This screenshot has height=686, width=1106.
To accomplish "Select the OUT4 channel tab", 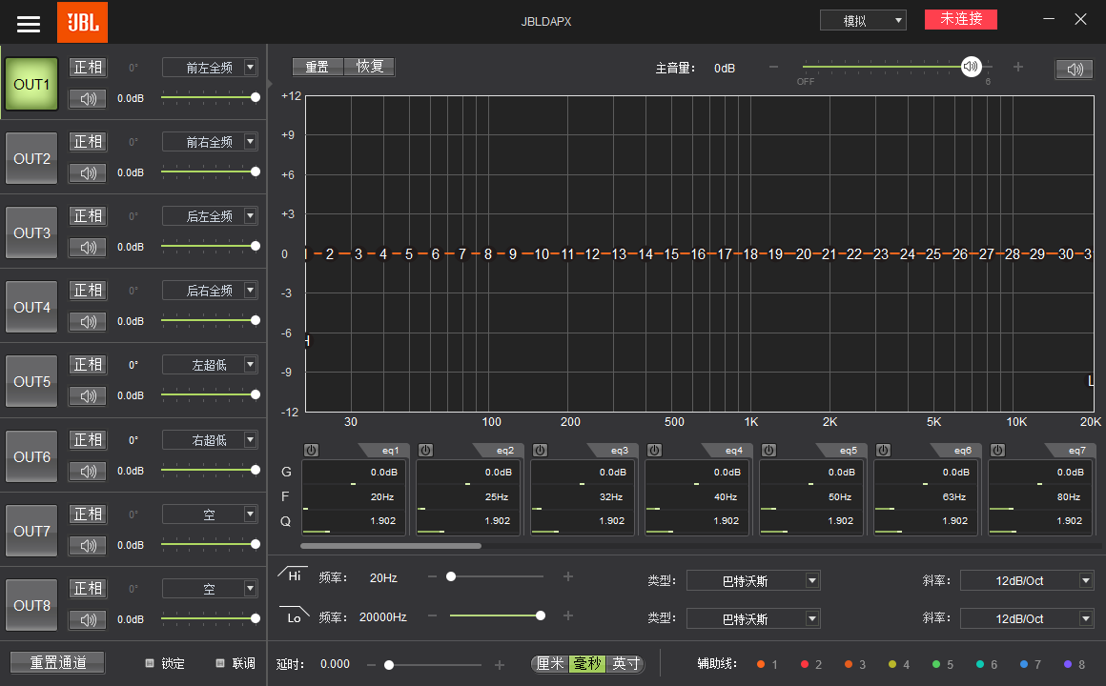I will pos(31,308).
